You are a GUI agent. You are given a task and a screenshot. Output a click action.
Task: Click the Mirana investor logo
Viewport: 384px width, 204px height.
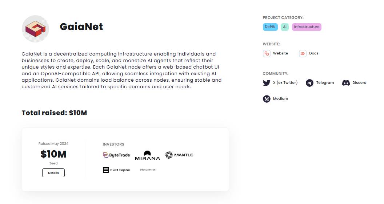(x=147, y=155)
